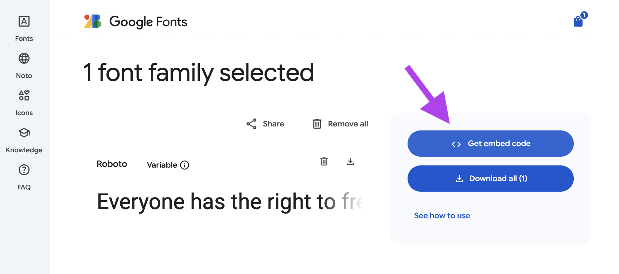The height and width of the screenshot is (274, 619).
Task: Open the Noto globe icon
Action: click(24, 58)
